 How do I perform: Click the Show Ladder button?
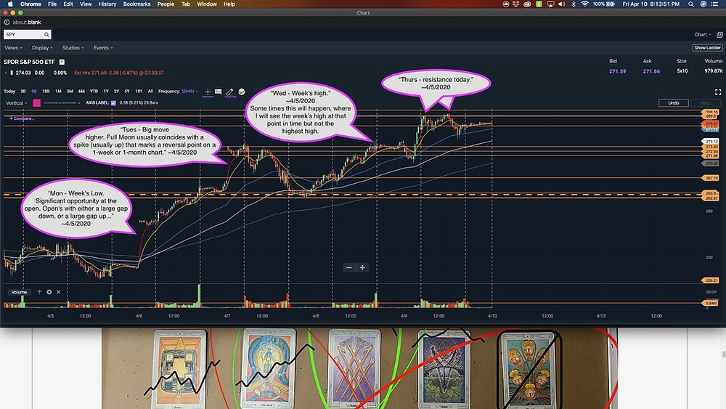(707, 48)
